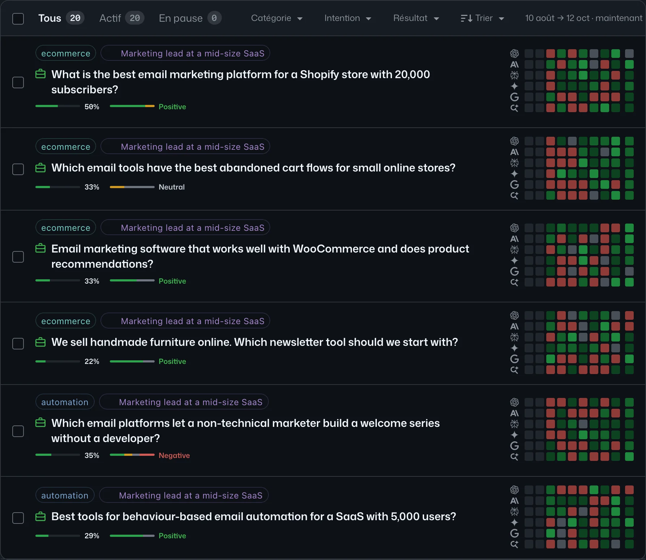Click the Perplexity icon in the welcome series row

pyautogui.click(x=514, y=424)
